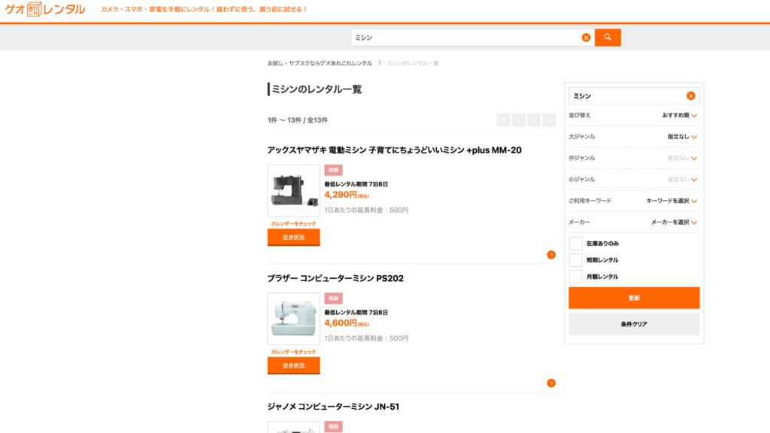770x433 pixels.
Task: Clear the sidebar ミシン keyword with the X icon
Action: tap(690, 96)
